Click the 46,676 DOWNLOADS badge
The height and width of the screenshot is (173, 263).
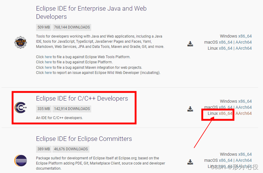coord(71,149)
